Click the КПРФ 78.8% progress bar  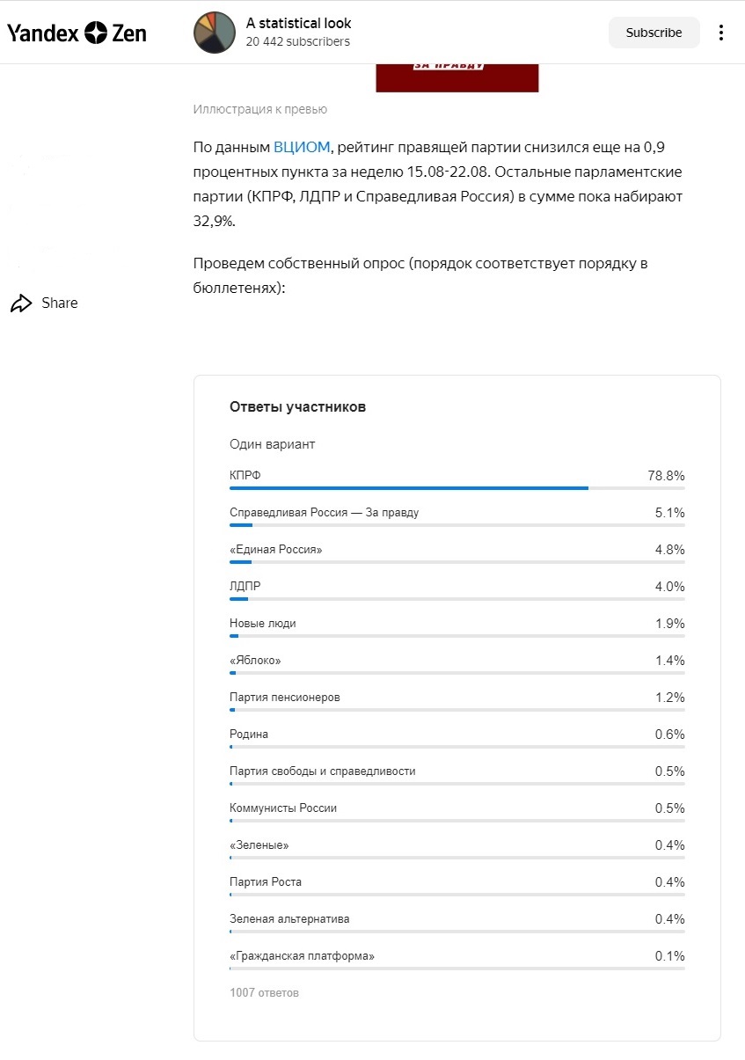[x=456, y=487]
